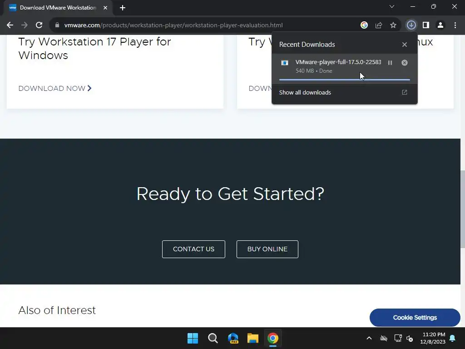This screenshot has height=349, width=465.
Task: Open File Explorer from taskbar
Action: point(253,338)
